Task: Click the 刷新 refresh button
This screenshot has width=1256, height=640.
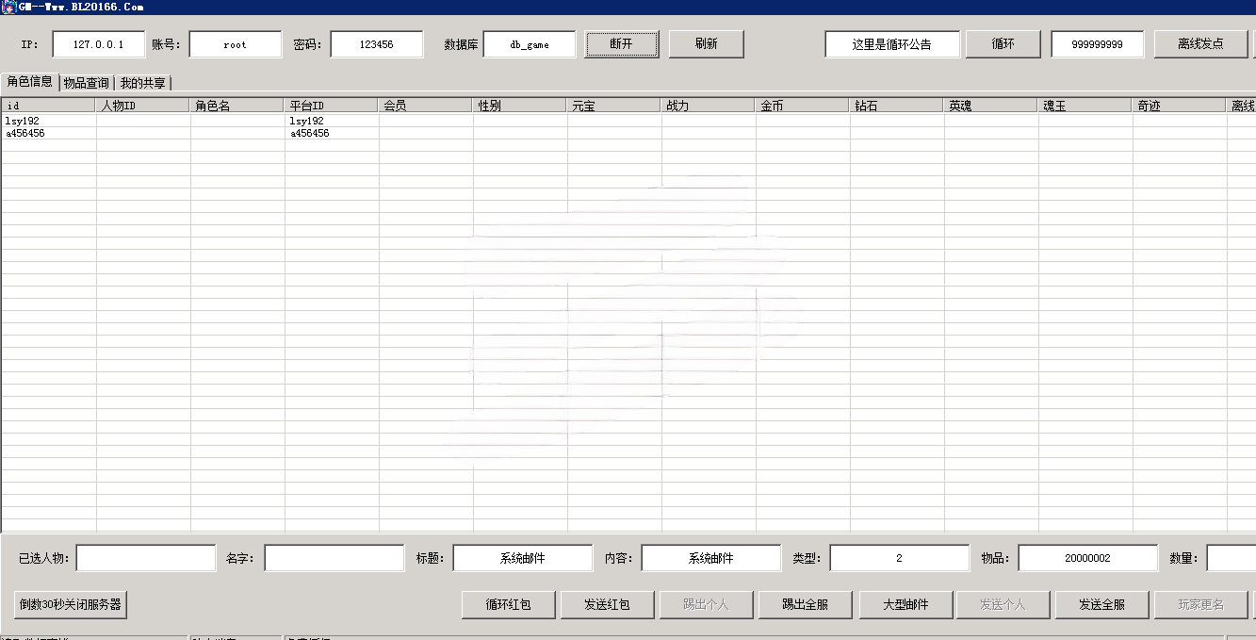Action: pos(705,43)
